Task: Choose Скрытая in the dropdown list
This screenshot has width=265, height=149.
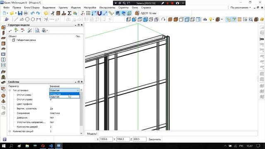Action: click(64, 96)
